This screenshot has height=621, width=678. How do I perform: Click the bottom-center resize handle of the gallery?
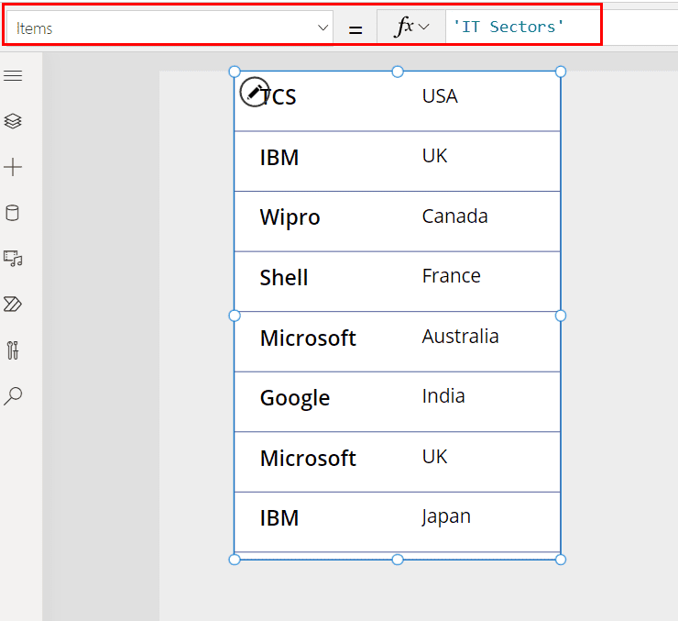[x=398, y=560]
